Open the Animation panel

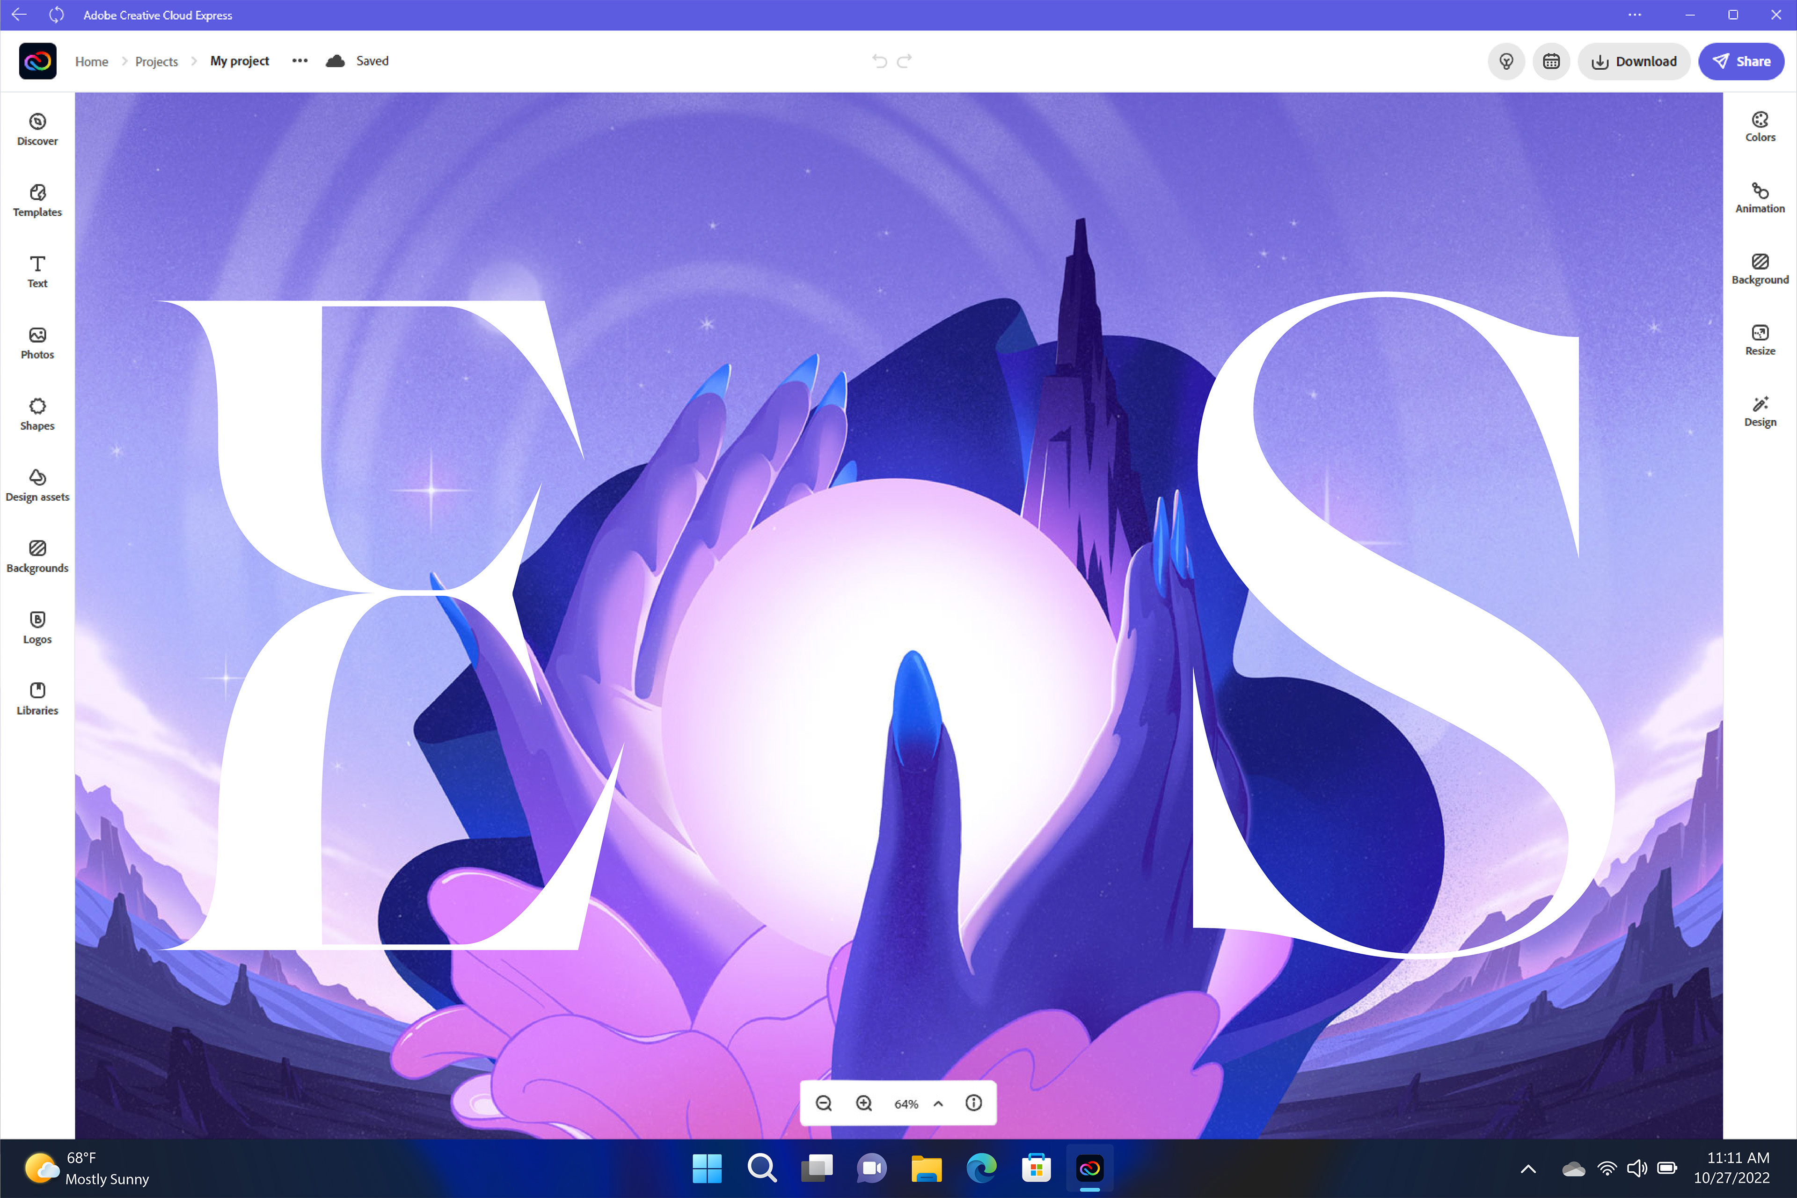[x=1760, y=197]
